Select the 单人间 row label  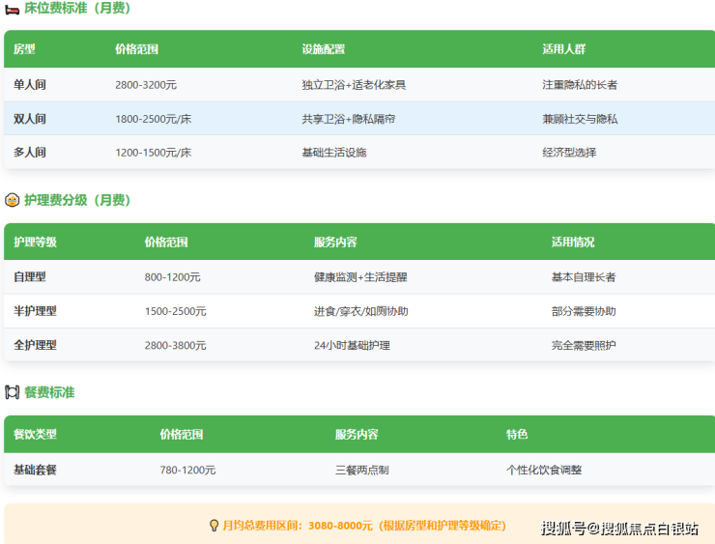[x=30, y=85]
